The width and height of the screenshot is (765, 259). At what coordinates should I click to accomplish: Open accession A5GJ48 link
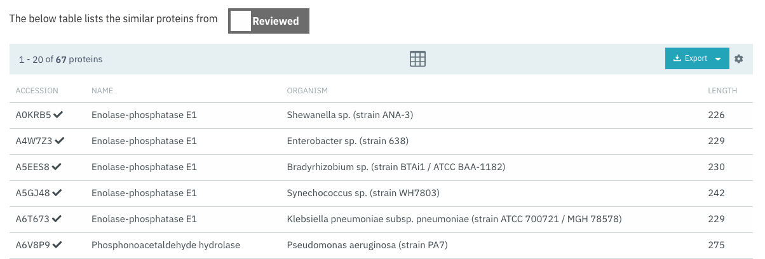click(x=33, y=193)
